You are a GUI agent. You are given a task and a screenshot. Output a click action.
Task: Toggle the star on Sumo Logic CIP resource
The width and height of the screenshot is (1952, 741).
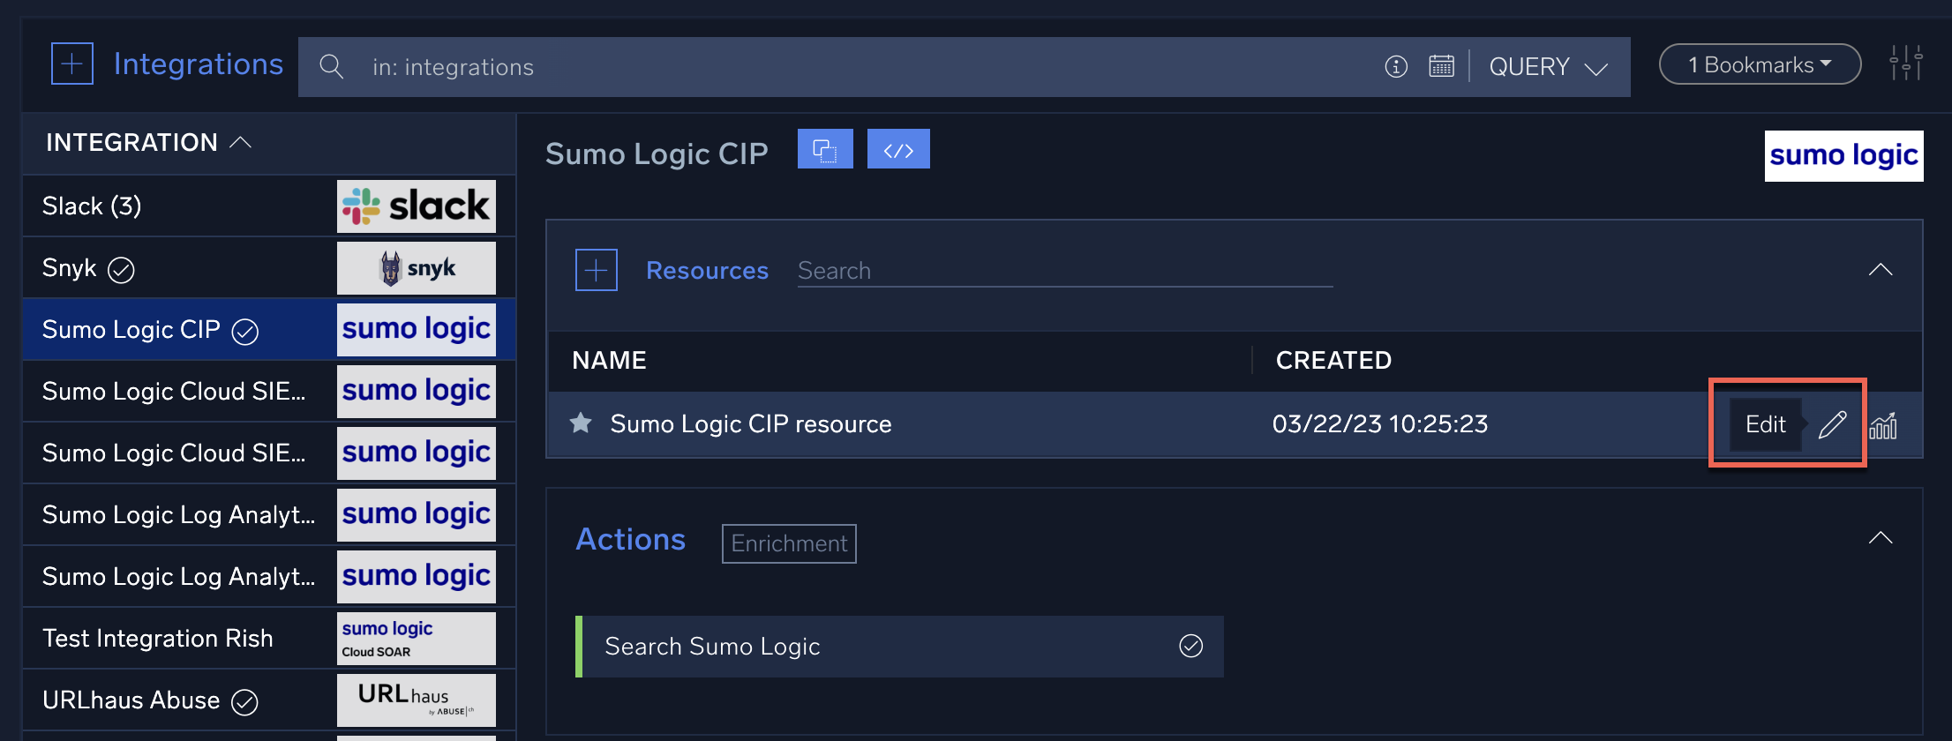pyautogui.click(x=581, y=424)
